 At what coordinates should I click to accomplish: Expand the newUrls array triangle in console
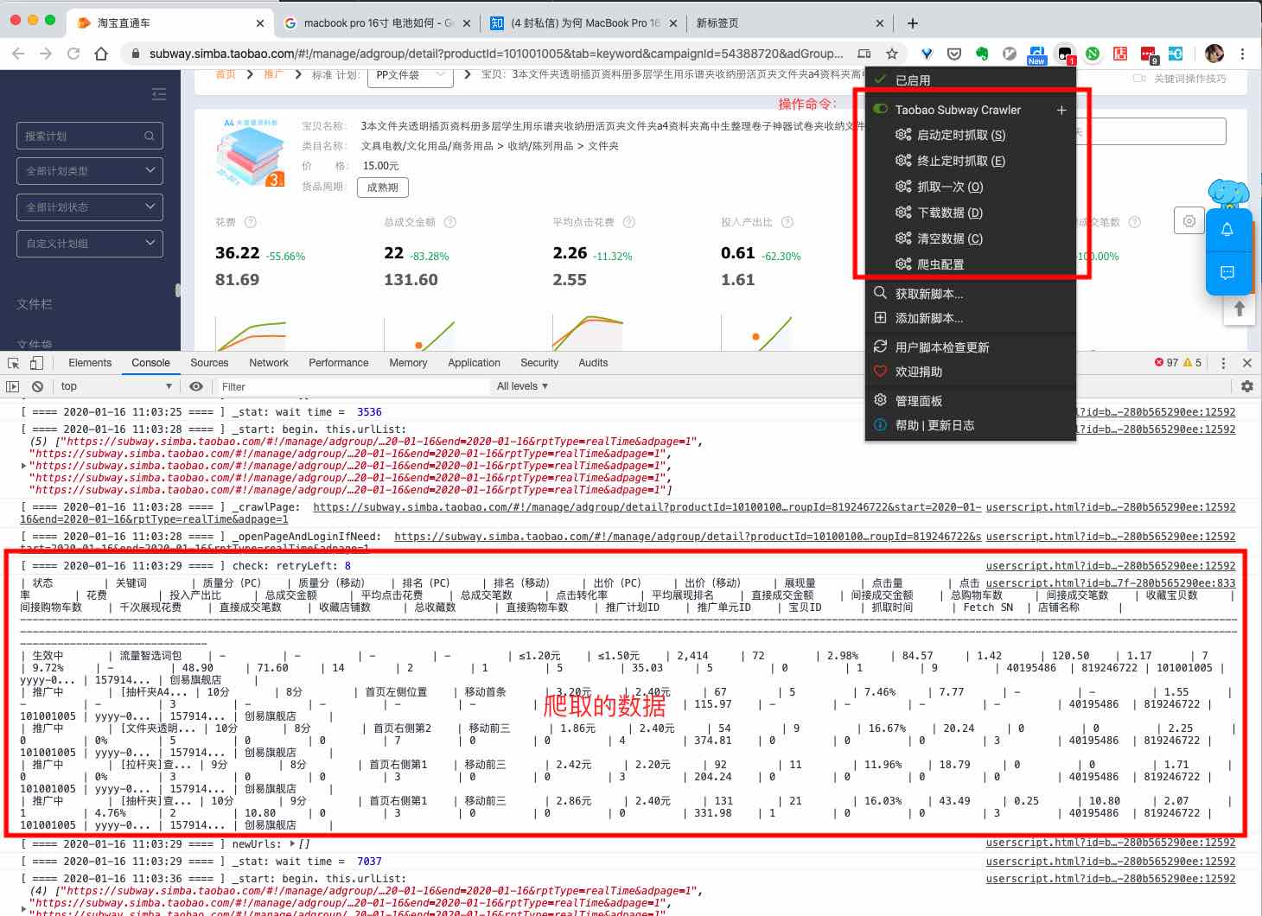point(292,843)
